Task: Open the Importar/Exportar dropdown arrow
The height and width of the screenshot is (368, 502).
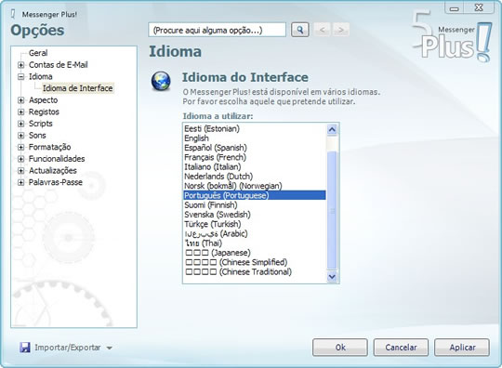Action: 109,348
